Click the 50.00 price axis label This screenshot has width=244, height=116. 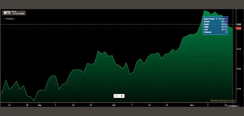[239, 69]
